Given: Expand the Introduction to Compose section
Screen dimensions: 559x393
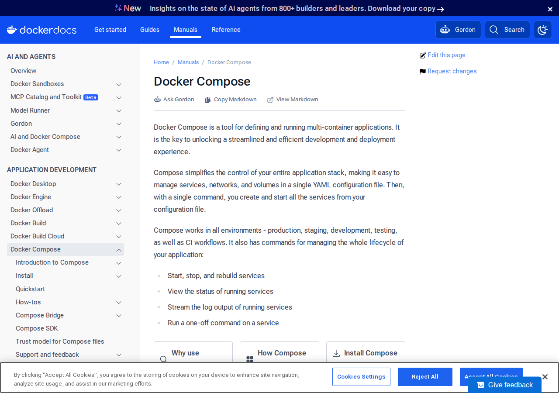Looking at the screenshot, I should [119, 263].
